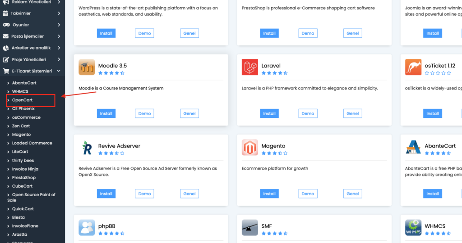Click the Moodle star rating
This screenshot has height=243, width=462.
pos(111,73)
